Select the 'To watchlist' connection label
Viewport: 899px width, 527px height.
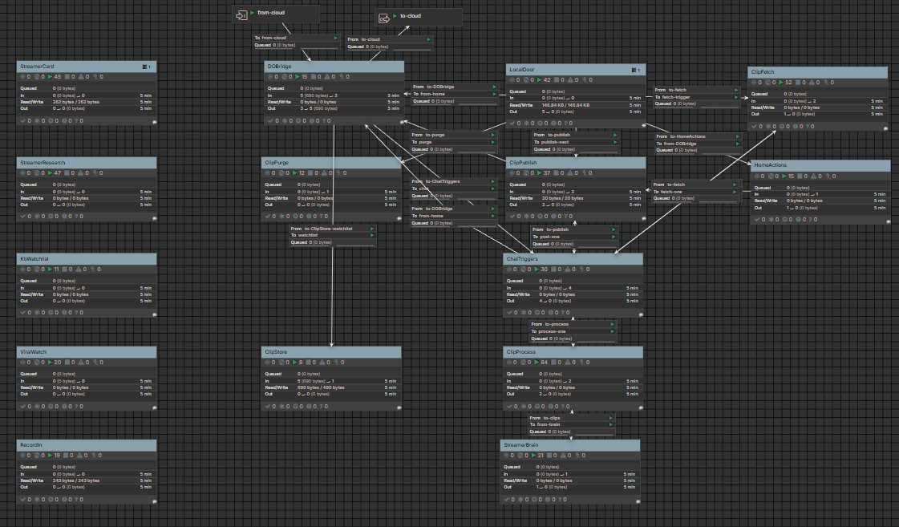[x=305, y=235]
